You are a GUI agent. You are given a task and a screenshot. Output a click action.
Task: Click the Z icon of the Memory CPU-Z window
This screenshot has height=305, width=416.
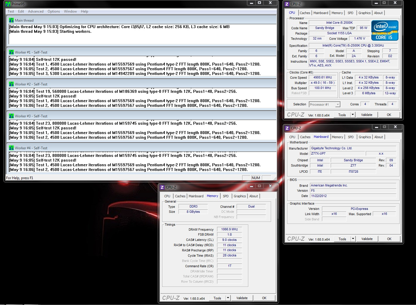coord(162,187)
